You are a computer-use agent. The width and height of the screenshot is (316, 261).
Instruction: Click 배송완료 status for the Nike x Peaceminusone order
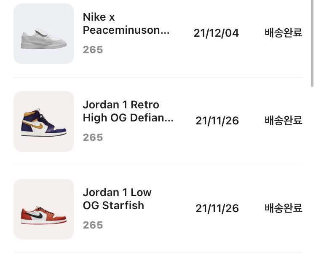pyautogui.click(x=283, y=33)
